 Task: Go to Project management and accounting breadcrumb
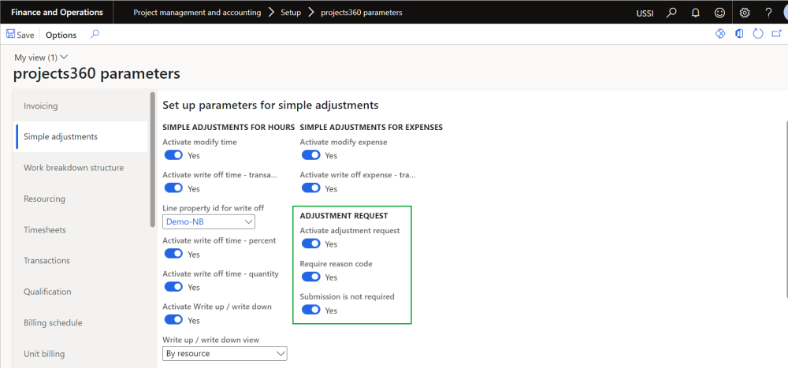[x=197, y=13]
